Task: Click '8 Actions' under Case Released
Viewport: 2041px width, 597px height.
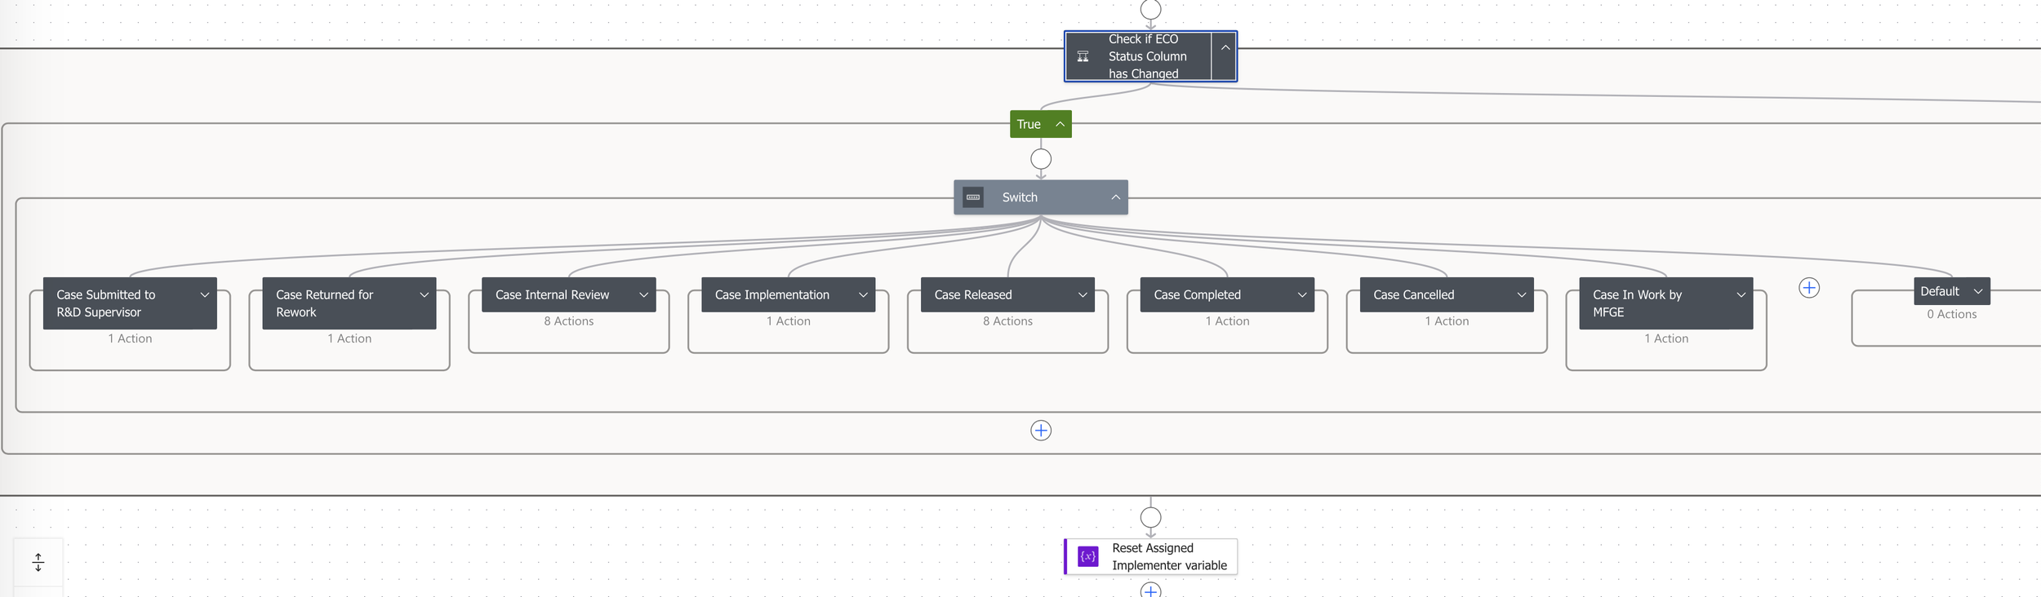Action: 1007,321
